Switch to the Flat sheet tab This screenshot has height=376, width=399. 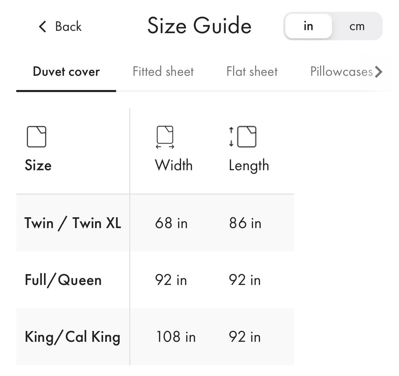(252, 71)
